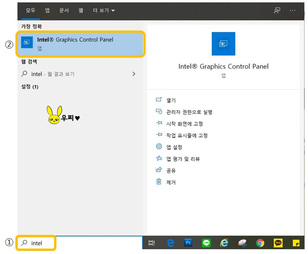Click the search box magnifier icon
Viewport: 308px width, 254px height.
[24, 243]
